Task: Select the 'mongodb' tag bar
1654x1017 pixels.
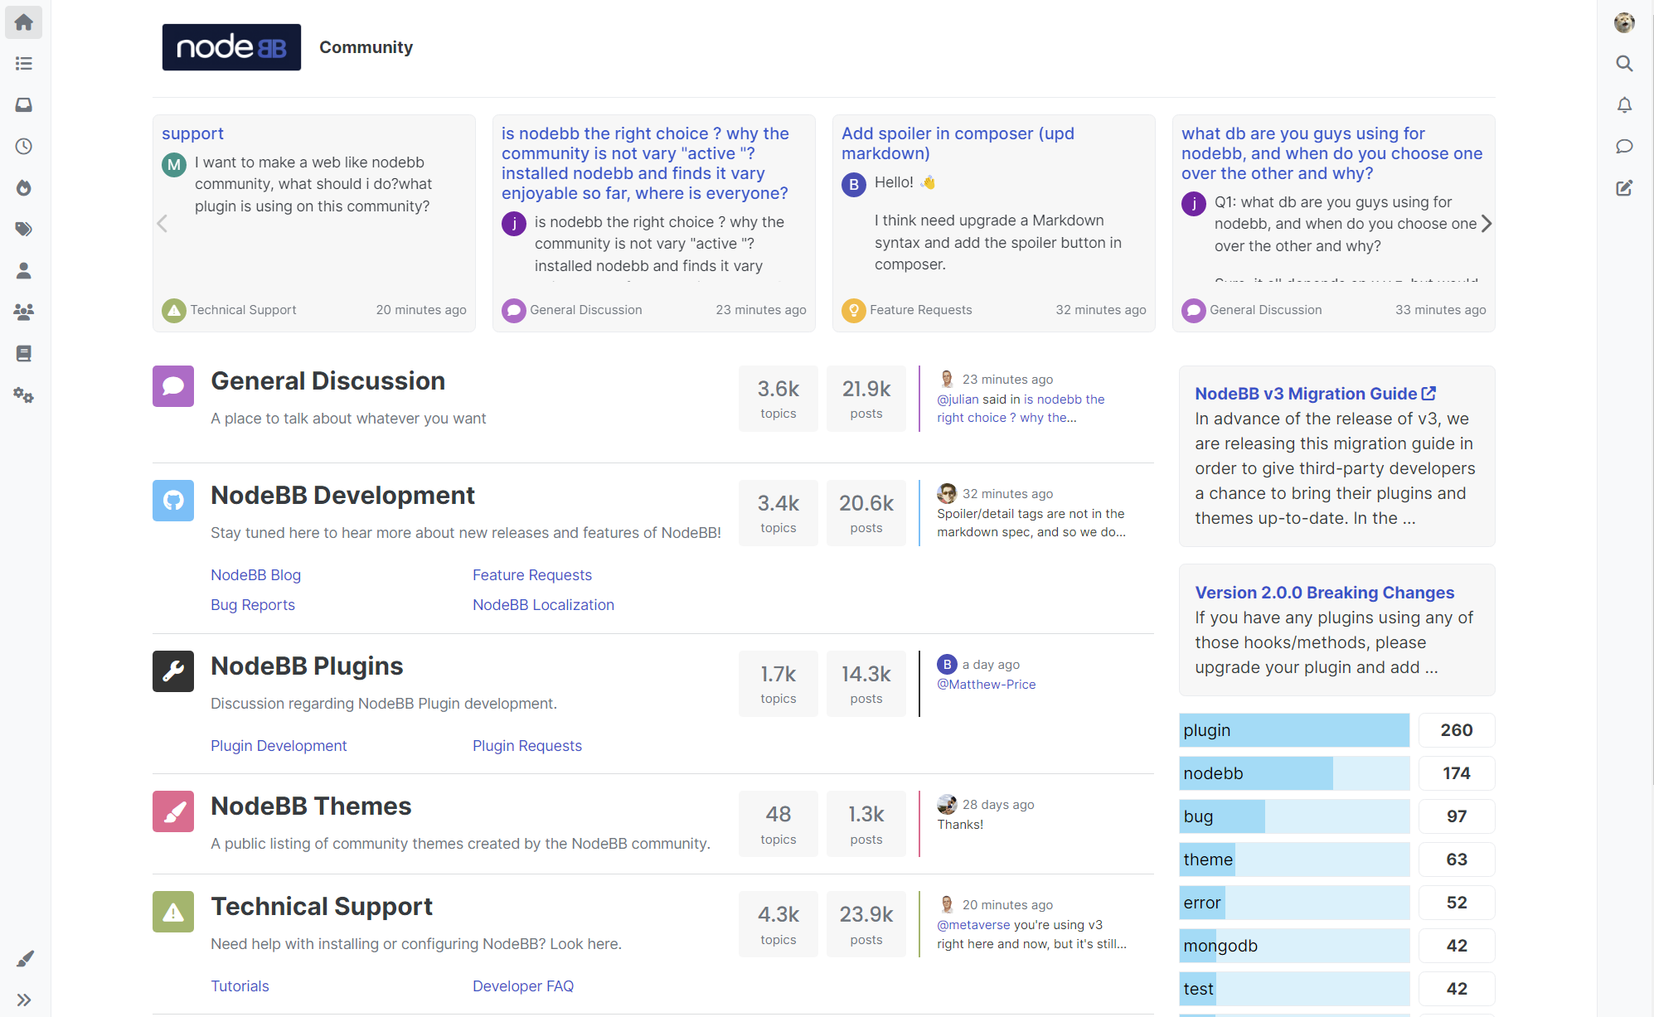Action: pos(1293,946)
